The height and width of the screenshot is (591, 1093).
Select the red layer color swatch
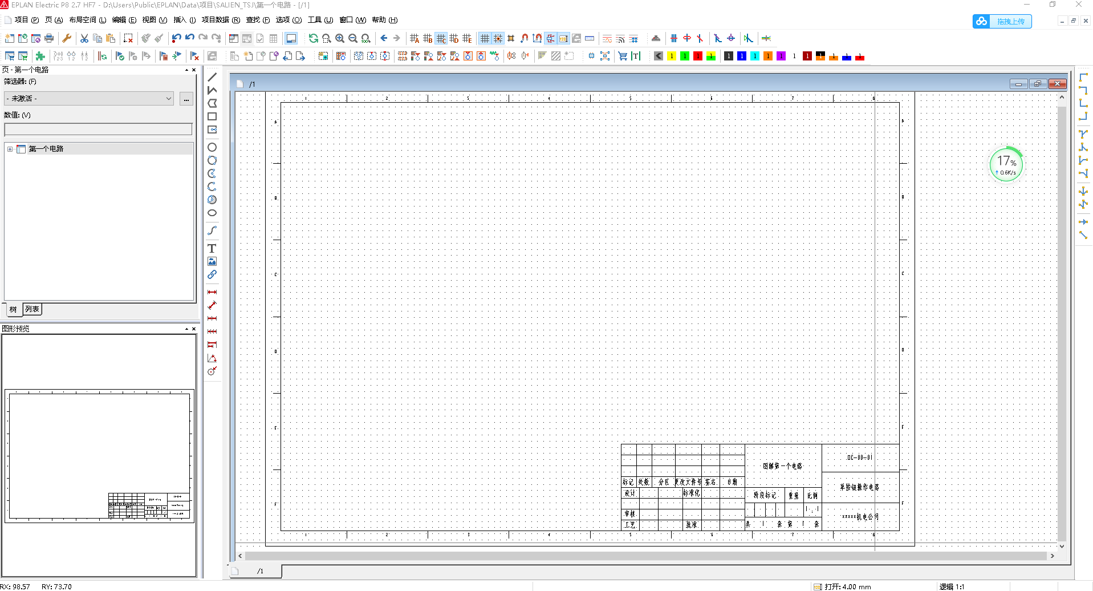point(697,56)
